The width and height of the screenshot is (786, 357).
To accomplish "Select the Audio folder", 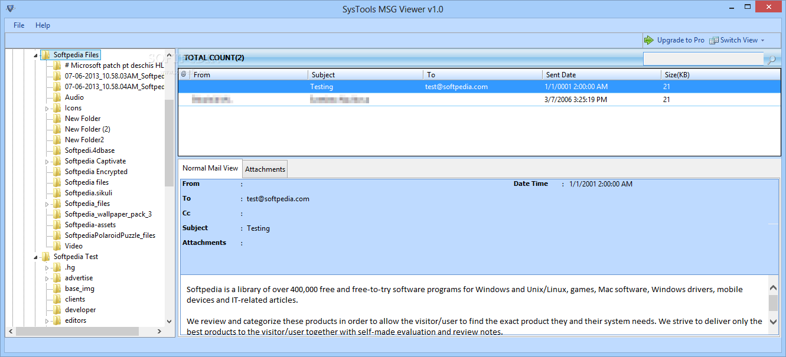I will pos(74,97).
